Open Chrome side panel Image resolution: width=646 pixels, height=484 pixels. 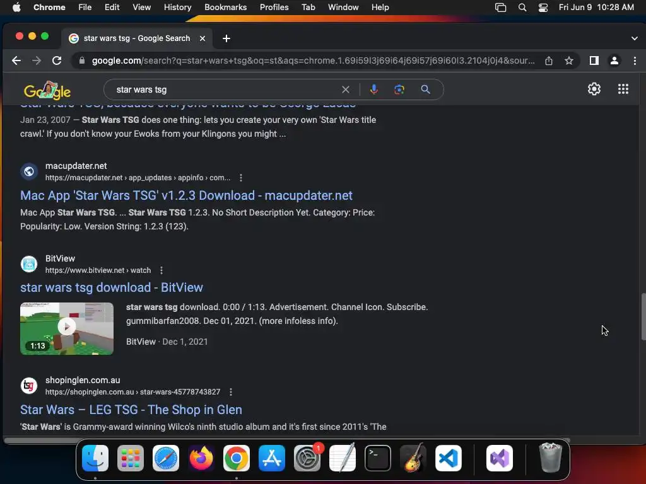(594, 61)
